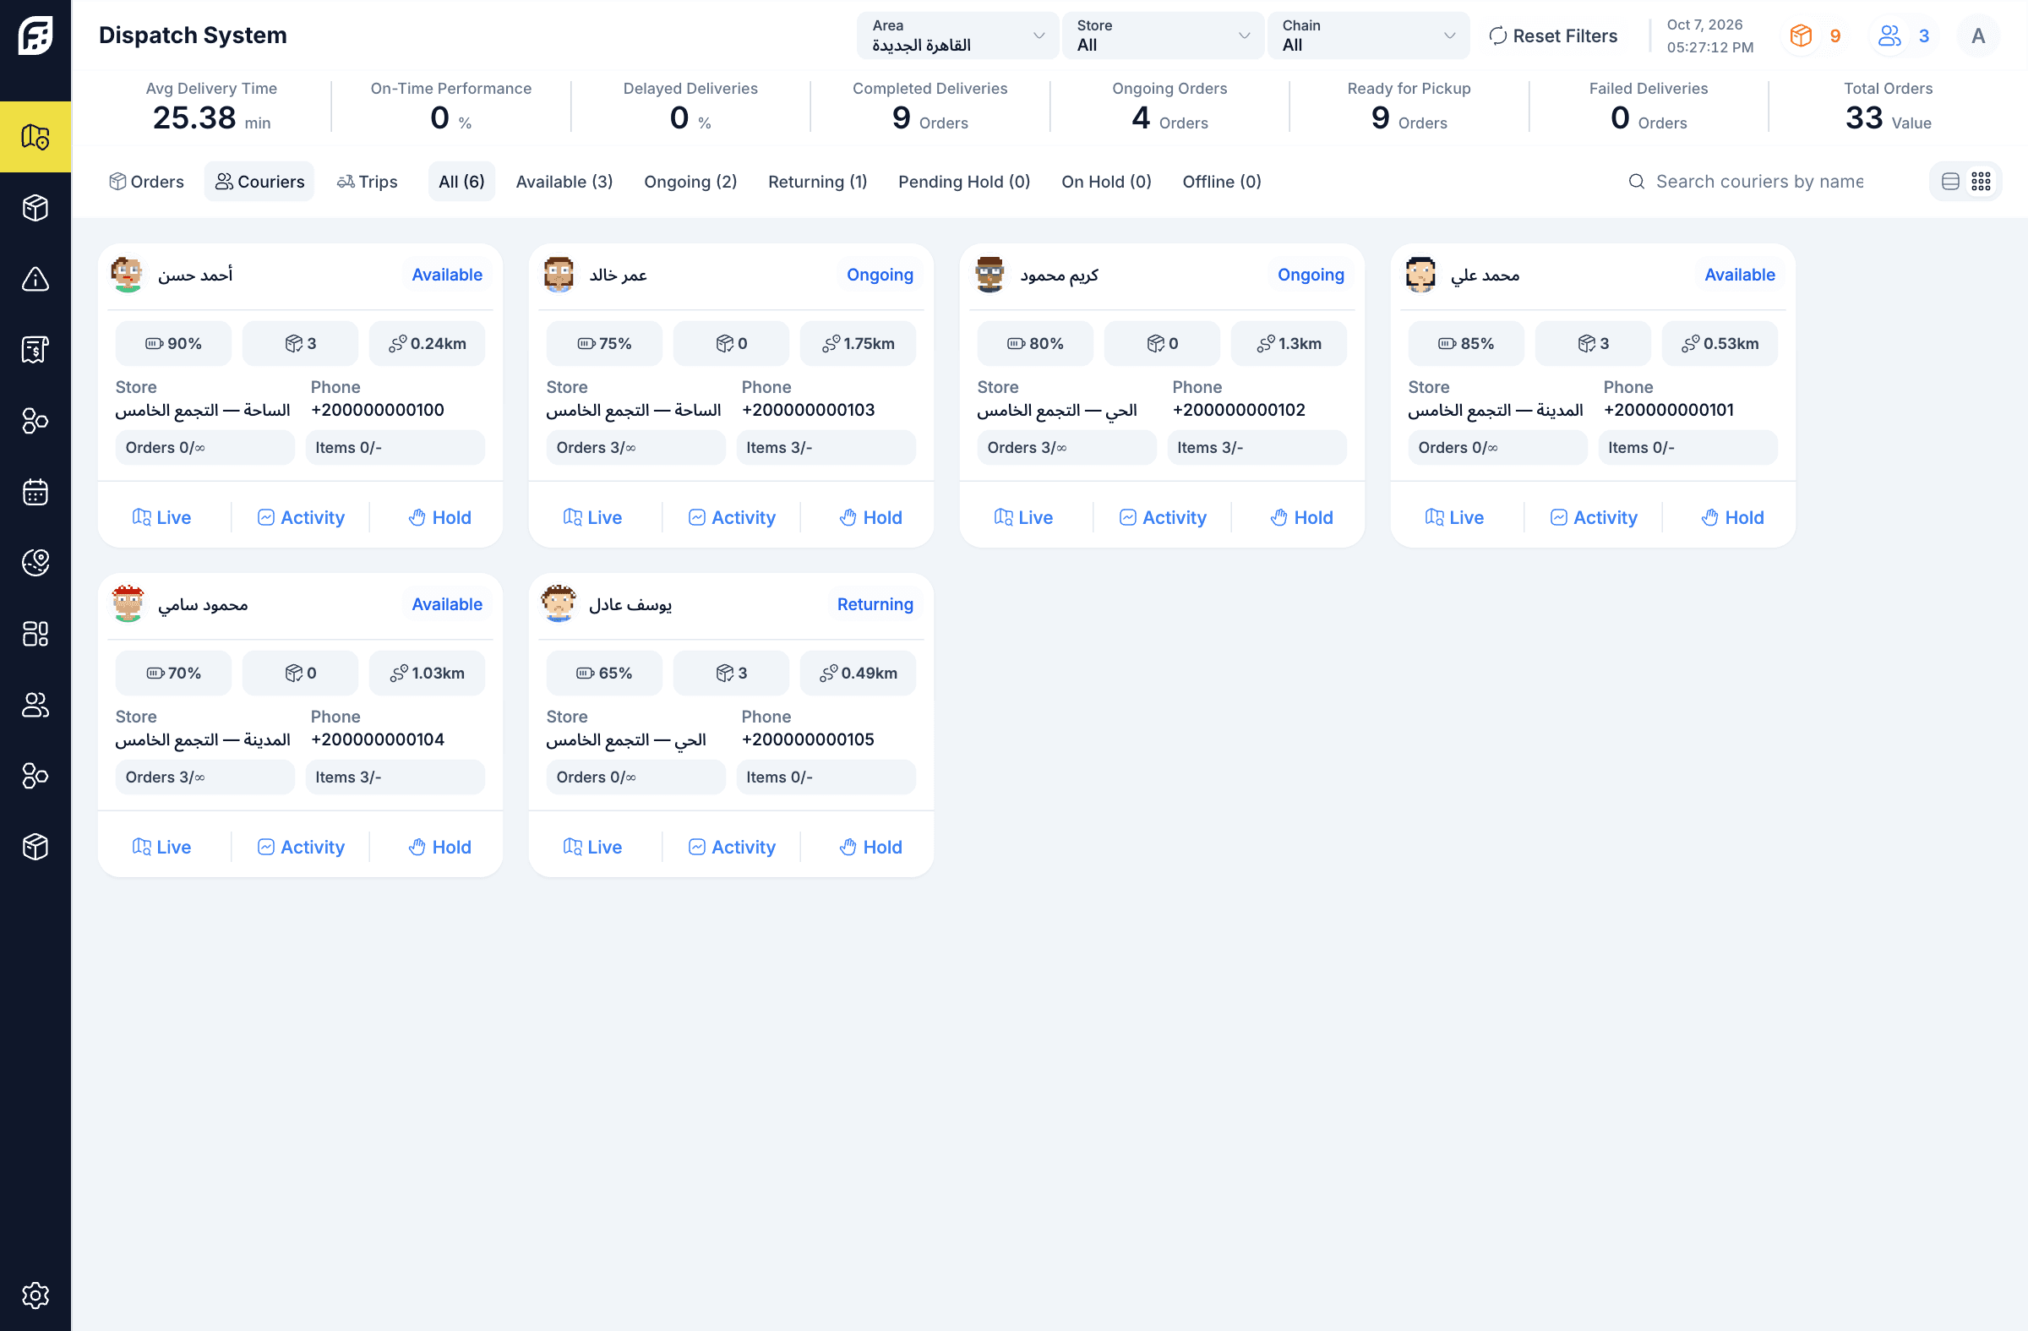Click the 1.3km distance chip

pyautogui.click(x=1289, y=343)
